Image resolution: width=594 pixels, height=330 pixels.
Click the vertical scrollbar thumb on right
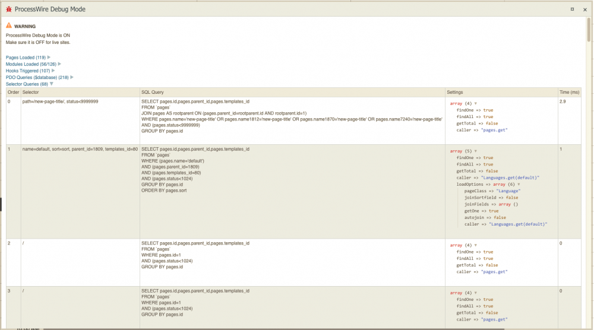tap(589, 31)
